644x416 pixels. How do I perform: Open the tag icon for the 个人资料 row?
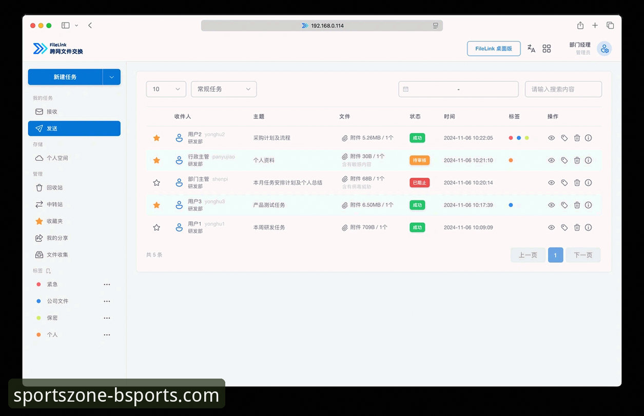[x=563, y=160]
